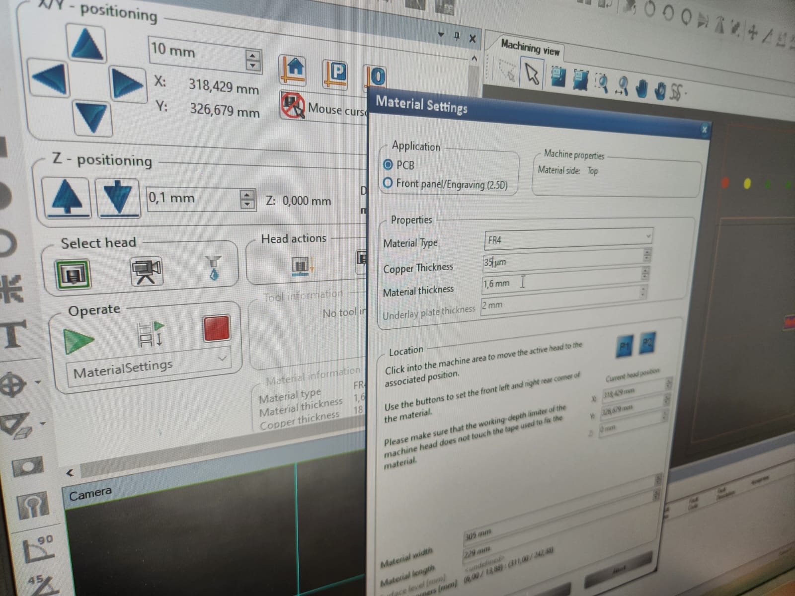This screenshot has width=795, height=596.
Task: Adjust the 0,1 mm Z step spinner
Action: pyautogui.click(x=247, y=200)
